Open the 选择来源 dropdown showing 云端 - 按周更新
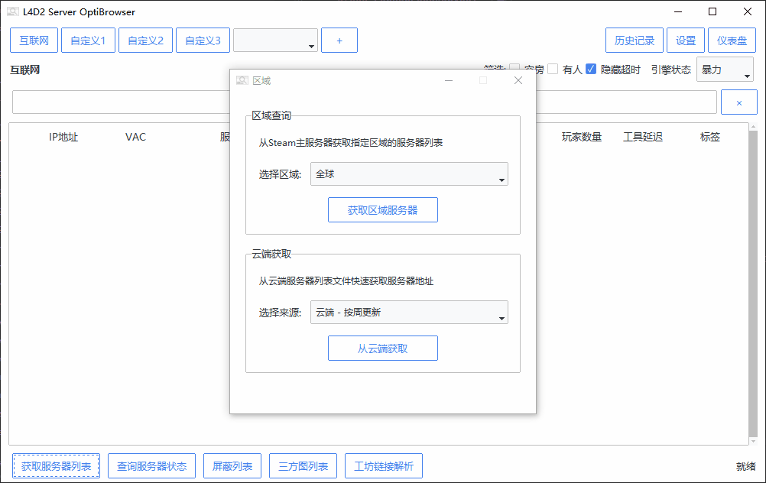This screenshot has width=766, height=483. point(409,313)
